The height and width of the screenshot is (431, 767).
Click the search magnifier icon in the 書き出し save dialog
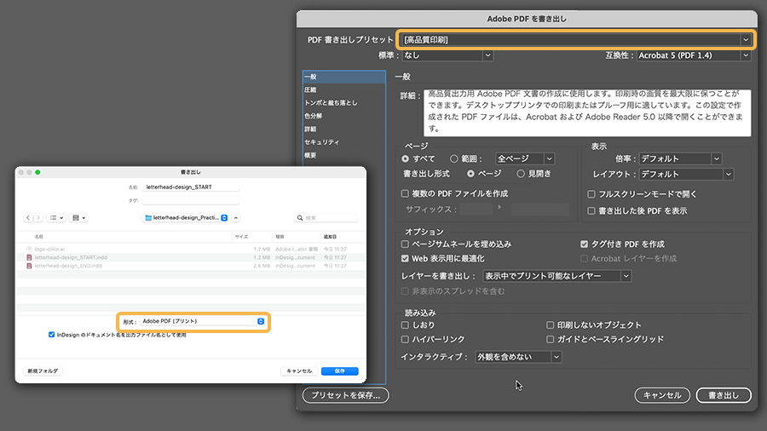coord(300,217)
